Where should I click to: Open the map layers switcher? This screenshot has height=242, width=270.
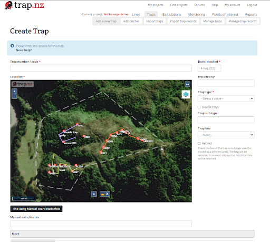[x=186, y=94]
